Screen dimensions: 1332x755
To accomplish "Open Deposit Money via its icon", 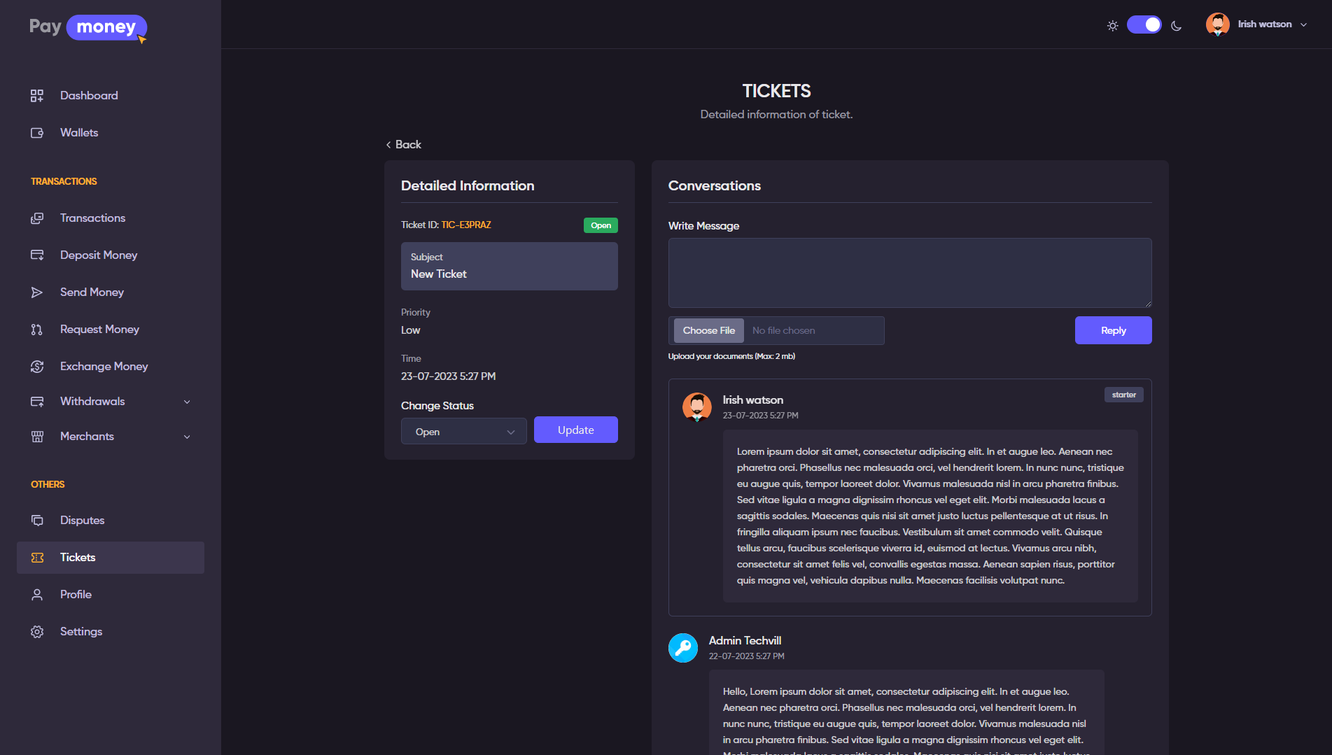I will [x=36, y=255].
